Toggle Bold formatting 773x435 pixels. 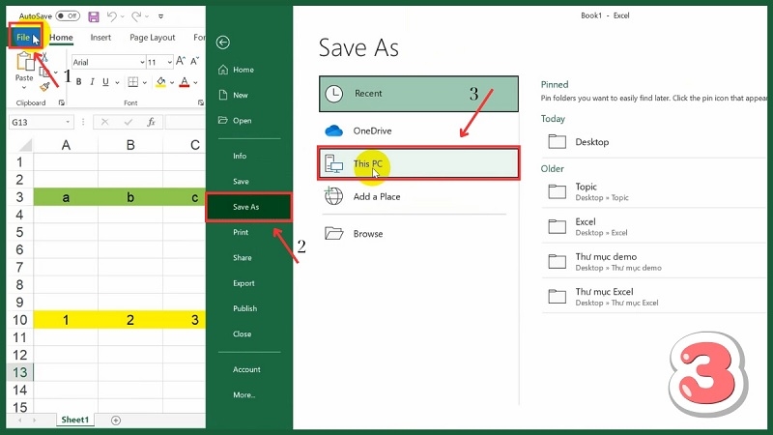tap(79, 82)
